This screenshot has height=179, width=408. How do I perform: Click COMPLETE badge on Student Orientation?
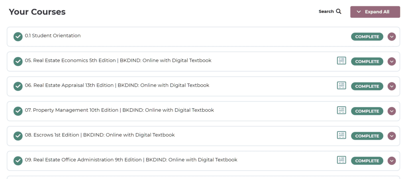[367, 37]
